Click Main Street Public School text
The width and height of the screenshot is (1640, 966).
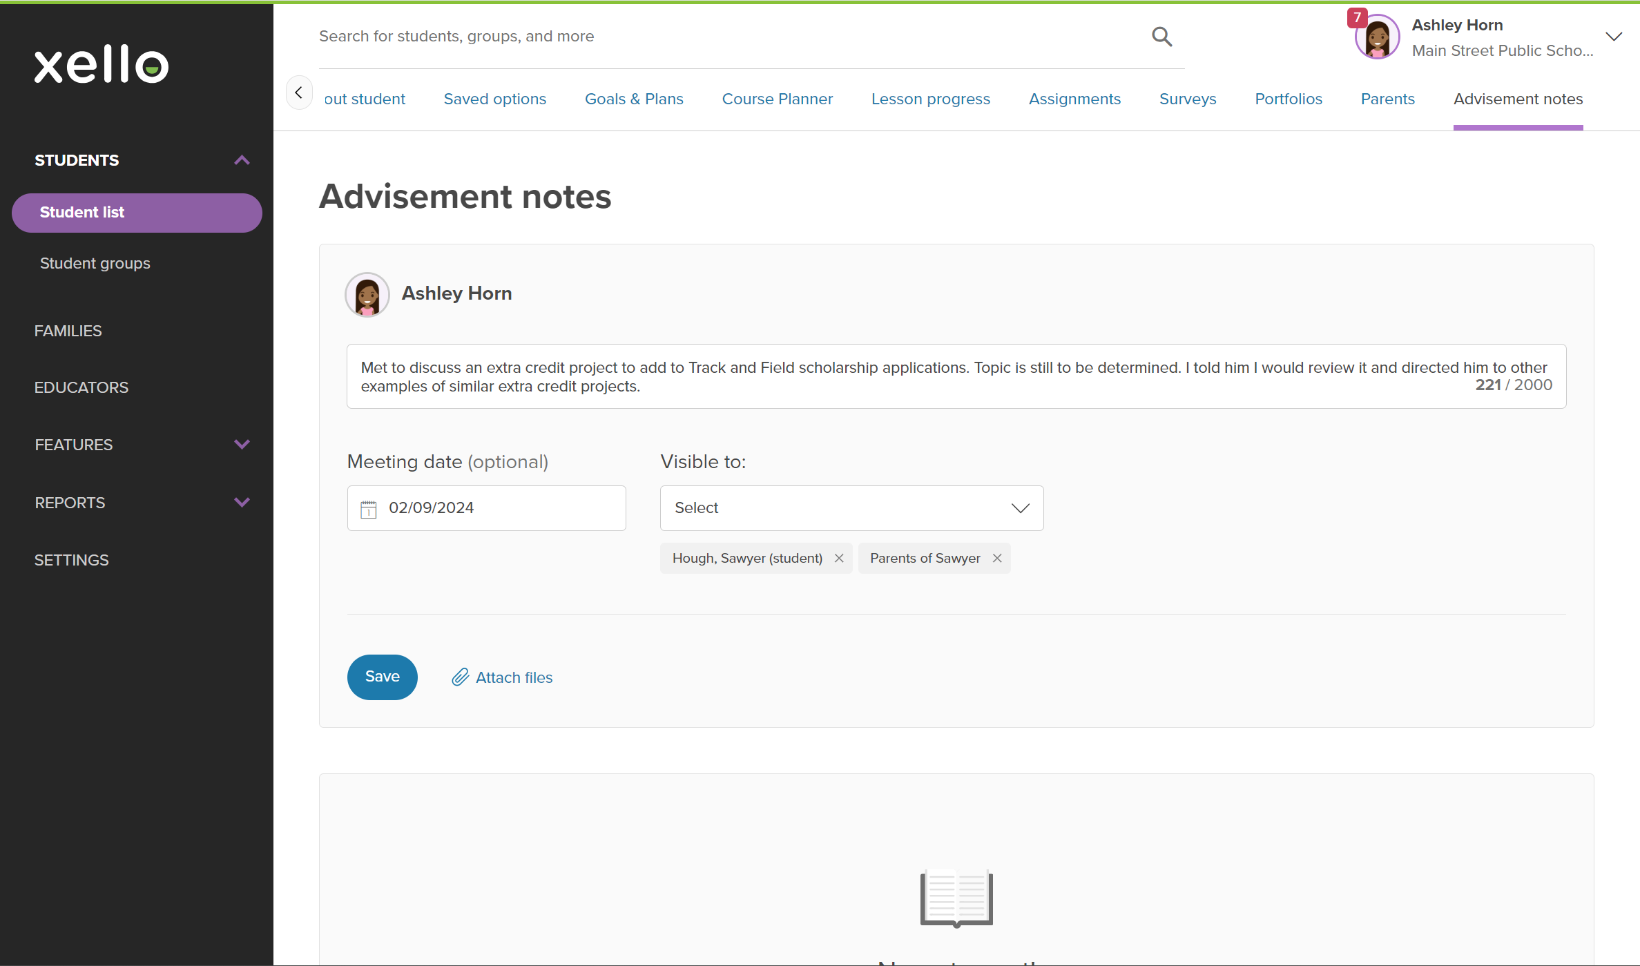tap(1503, 50)
